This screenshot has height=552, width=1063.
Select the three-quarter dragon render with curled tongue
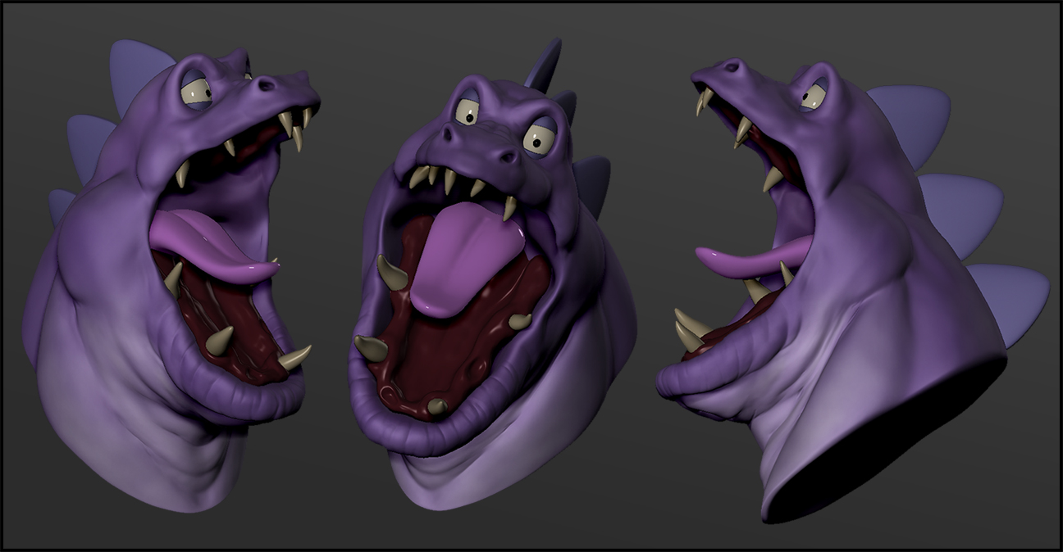(x=171, y=274)
